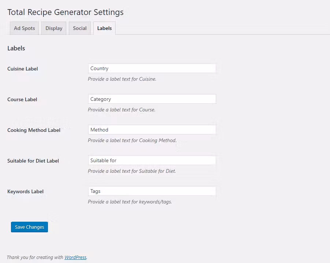Click the 'Total Recipe Generator Settings' page title

click(x=65, y=12)
